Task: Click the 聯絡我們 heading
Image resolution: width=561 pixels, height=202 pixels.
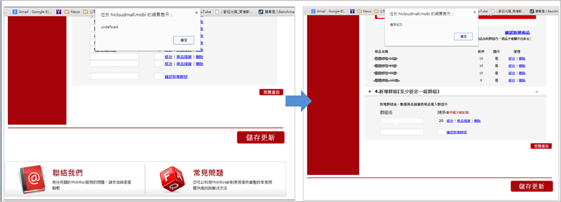Action: pos(67,173)
